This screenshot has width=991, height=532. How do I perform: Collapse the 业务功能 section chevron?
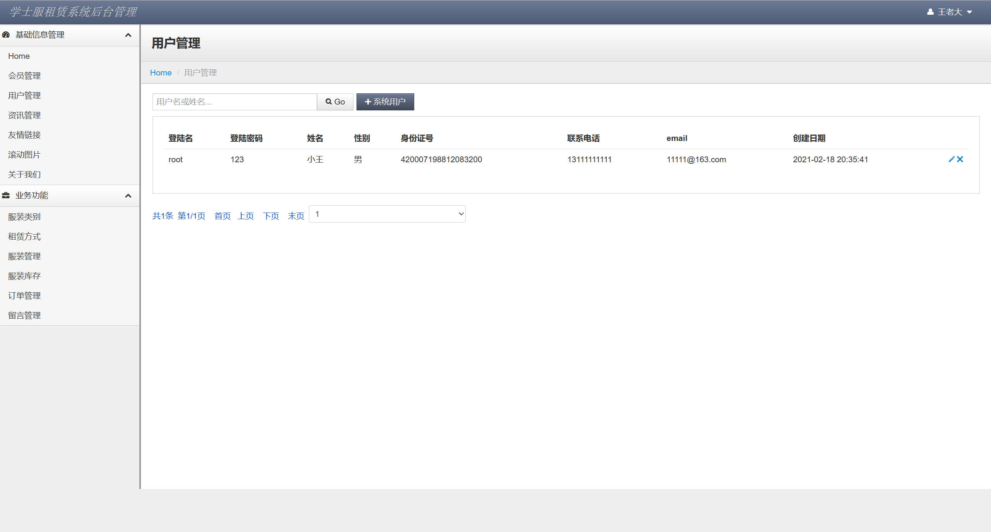point(128,196)
